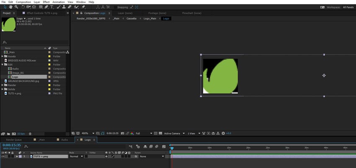Open the Window menu
This screenshot has height=168, width=356.
[x=81, y=2]
